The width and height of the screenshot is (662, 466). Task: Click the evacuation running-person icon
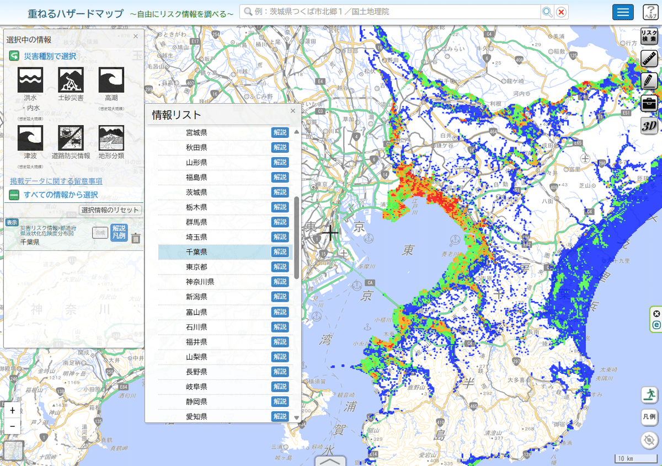[649, 395]
